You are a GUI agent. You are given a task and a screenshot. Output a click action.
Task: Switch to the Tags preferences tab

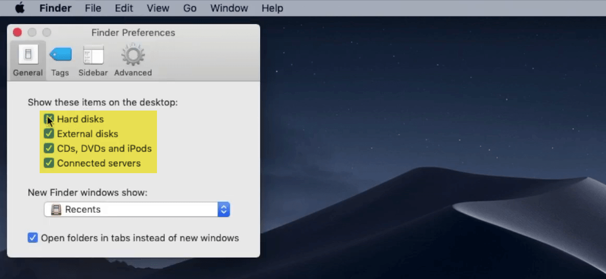pos(60,60)
